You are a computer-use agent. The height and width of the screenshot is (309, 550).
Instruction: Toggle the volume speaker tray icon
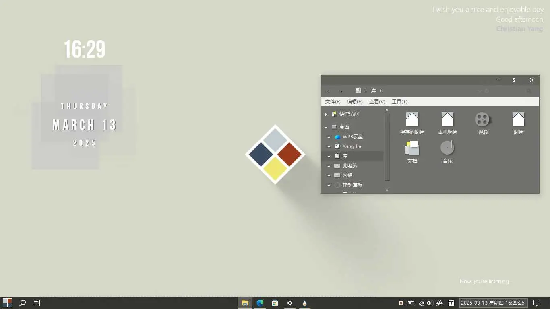[430, 303]
